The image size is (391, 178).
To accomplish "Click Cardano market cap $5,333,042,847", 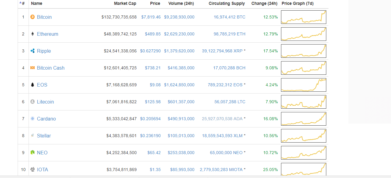I will click(122, 119).
